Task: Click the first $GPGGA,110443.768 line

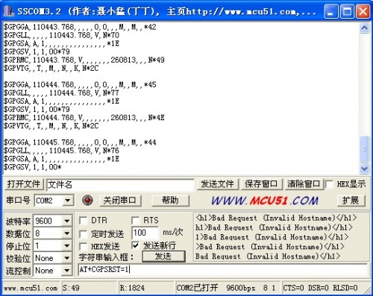Action: pyautogui.click(x=80, y=27)
